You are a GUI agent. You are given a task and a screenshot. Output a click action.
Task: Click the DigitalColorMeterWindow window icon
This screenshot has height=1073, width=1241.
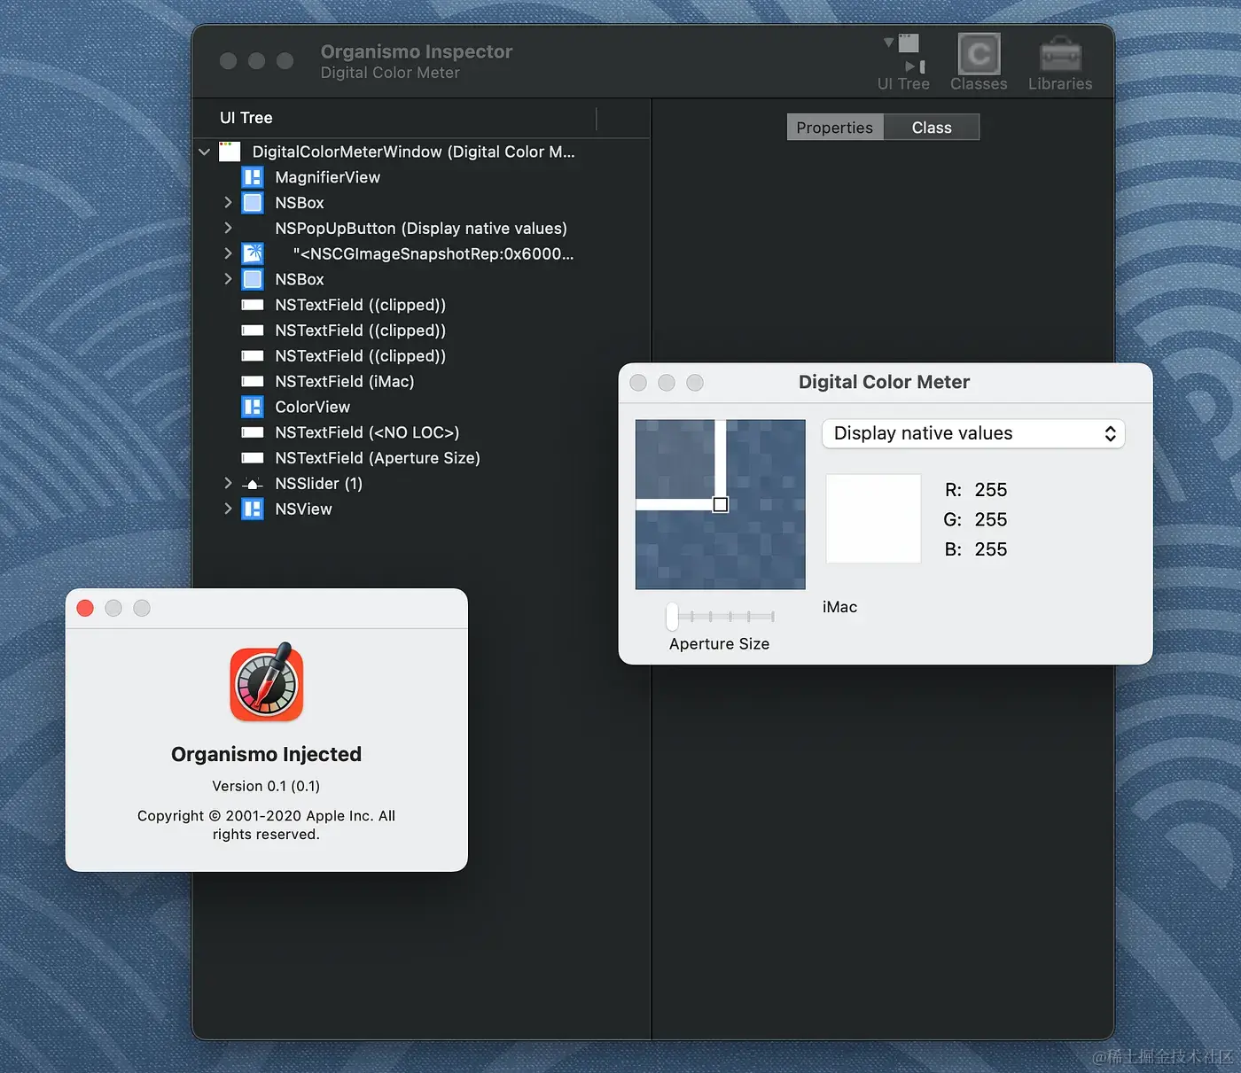pyautogui.click(x=230, y=152)
